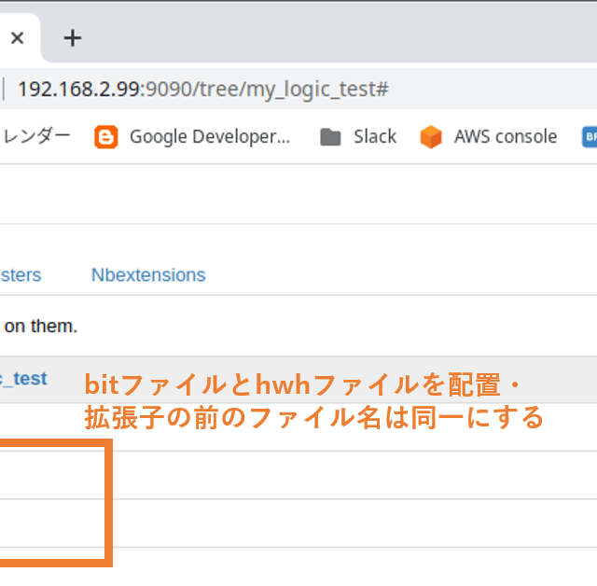The height and width of the screenshot is (586, 597).
Task: Click the my_logic_test breadcrumb link
Action: 24,379
